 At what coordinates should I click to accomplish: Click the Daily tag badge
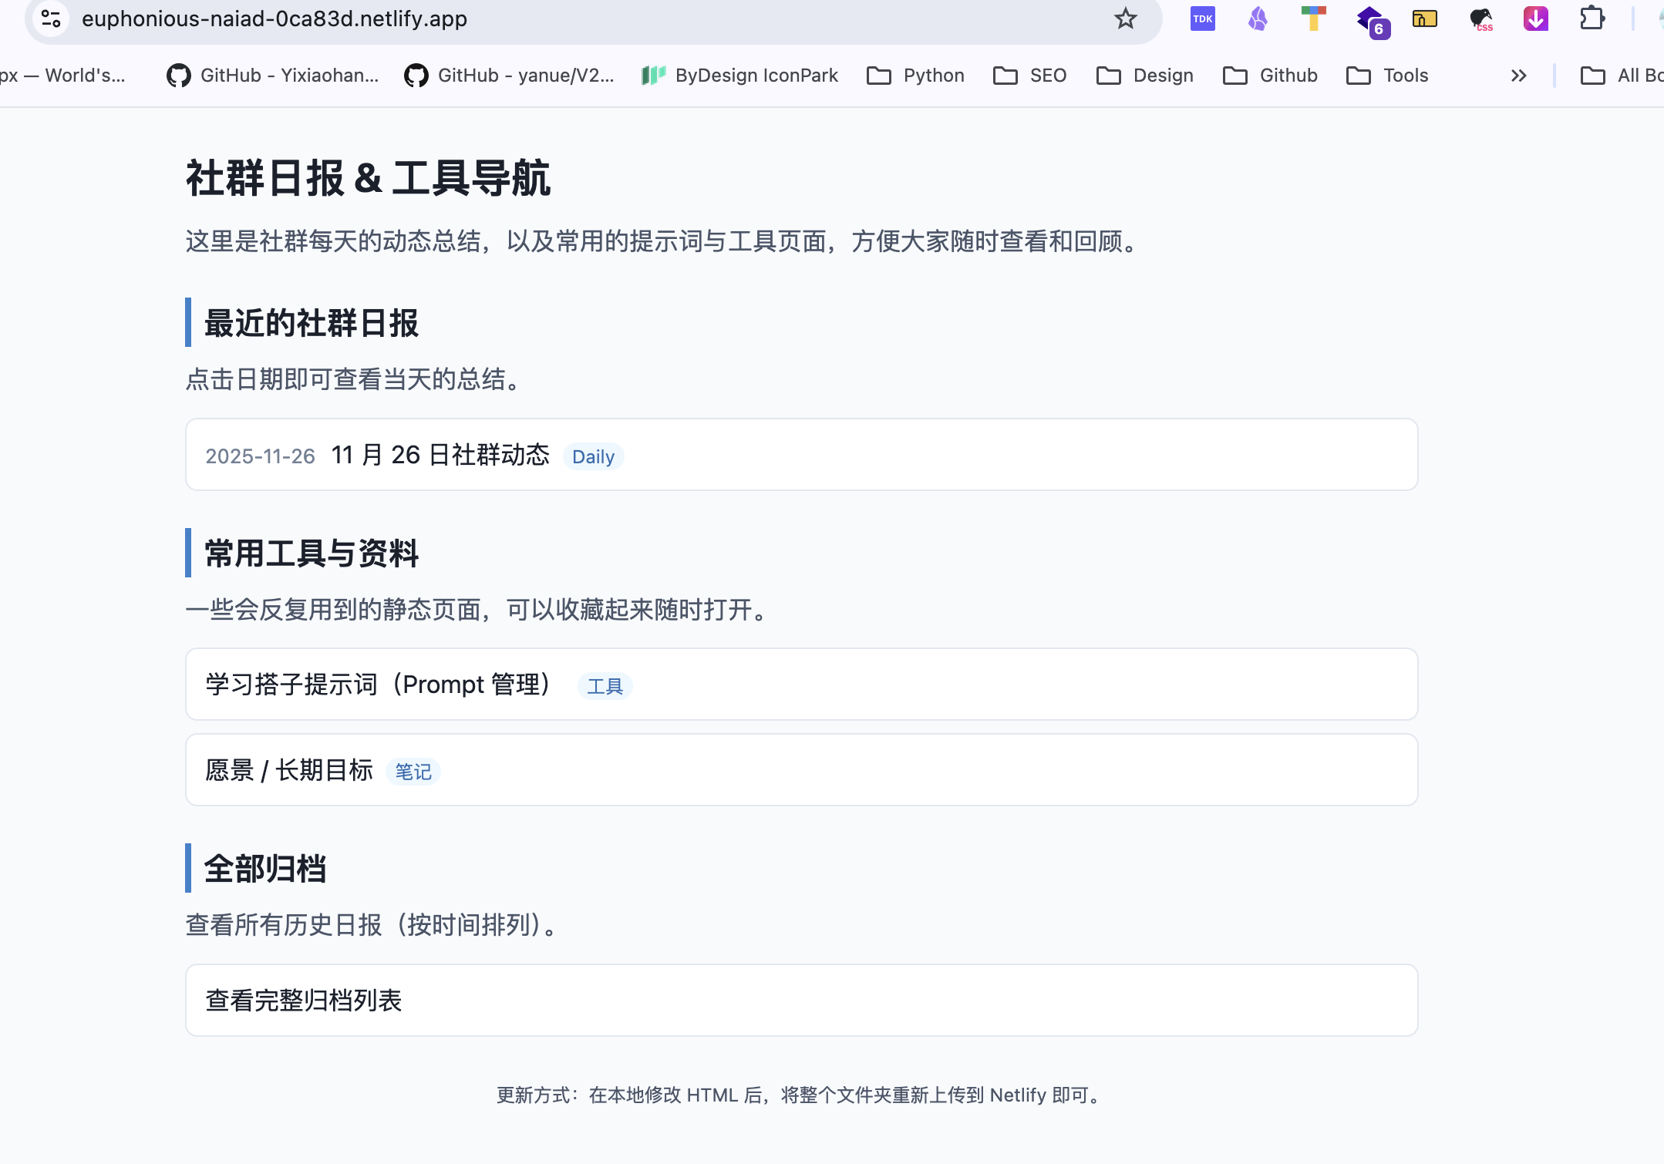click(592, 456)
